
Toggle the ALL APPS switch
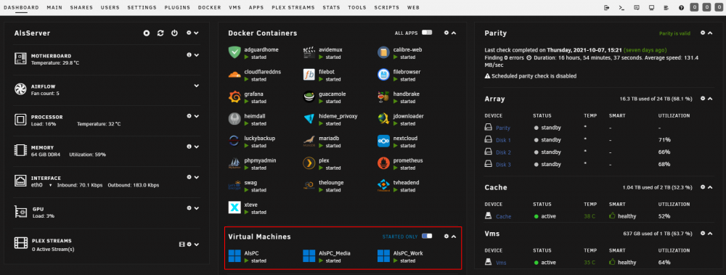426,33
